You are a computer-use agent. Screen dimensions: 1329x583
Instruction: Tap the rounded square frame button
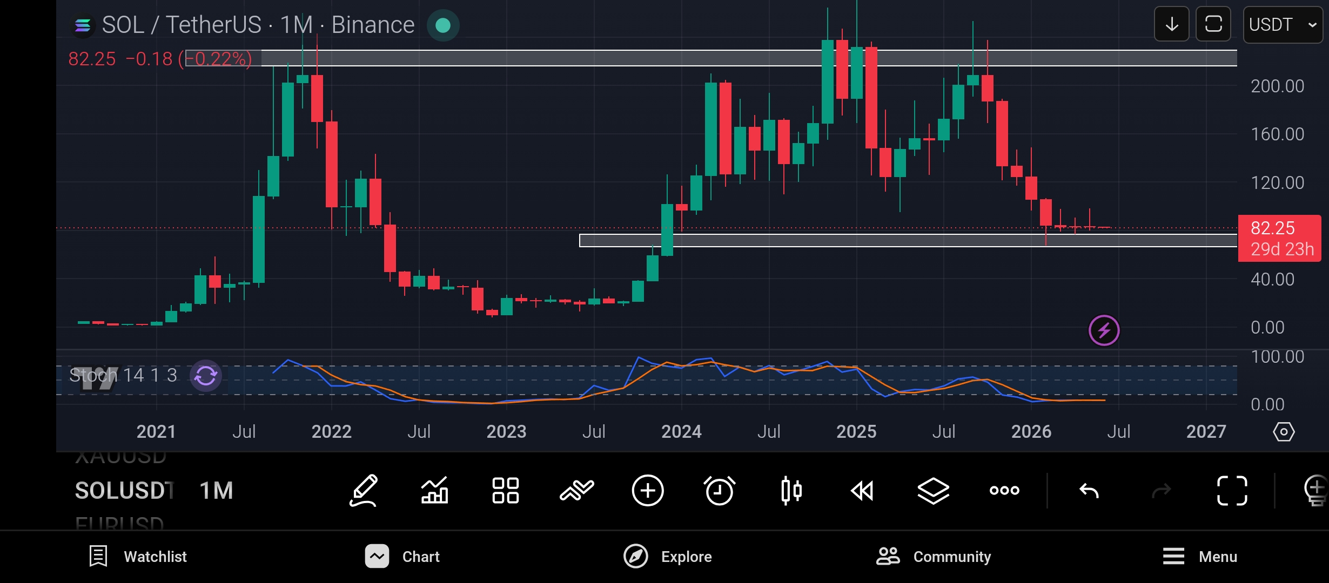[x=1213, y=24]
